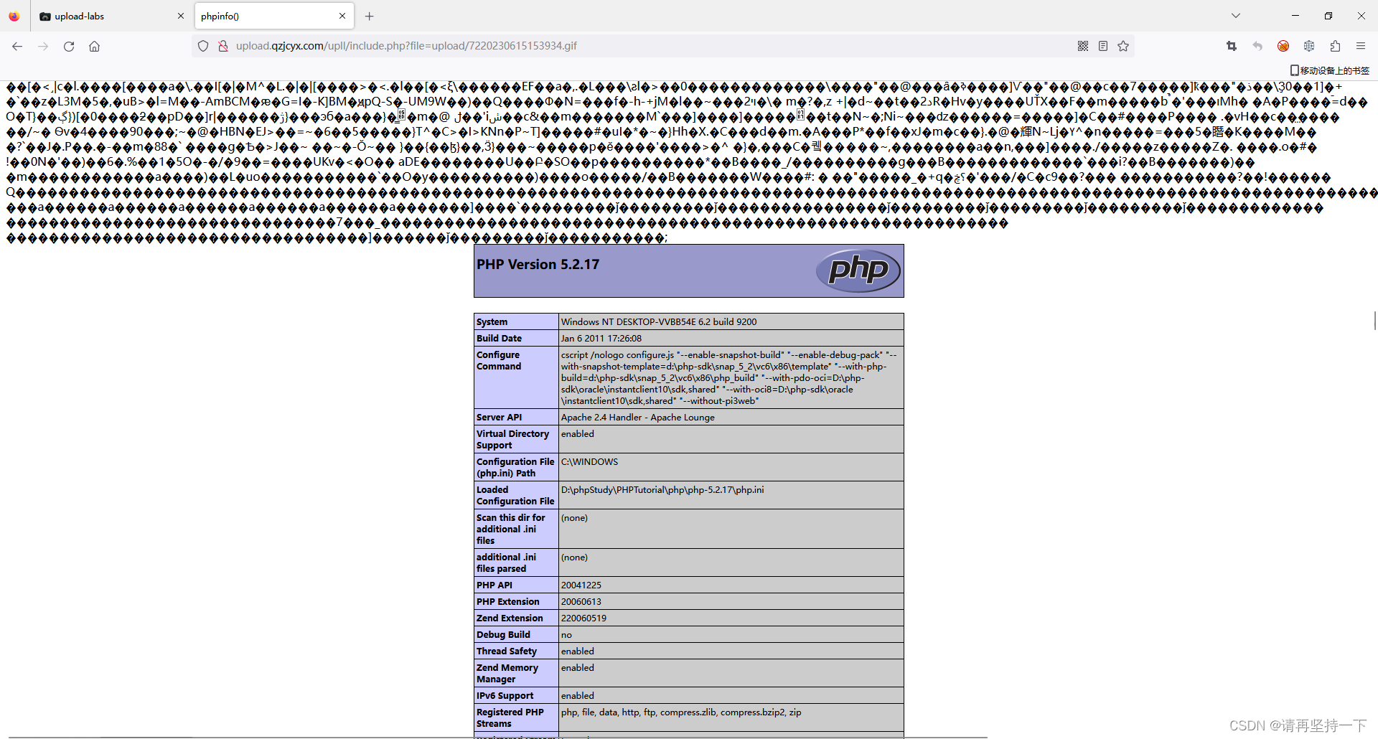Image resolution: width=1378 pixels, height=739 pixels.
Task: Open the globe proxy extension icon
Action: [x=1309, y=46]
